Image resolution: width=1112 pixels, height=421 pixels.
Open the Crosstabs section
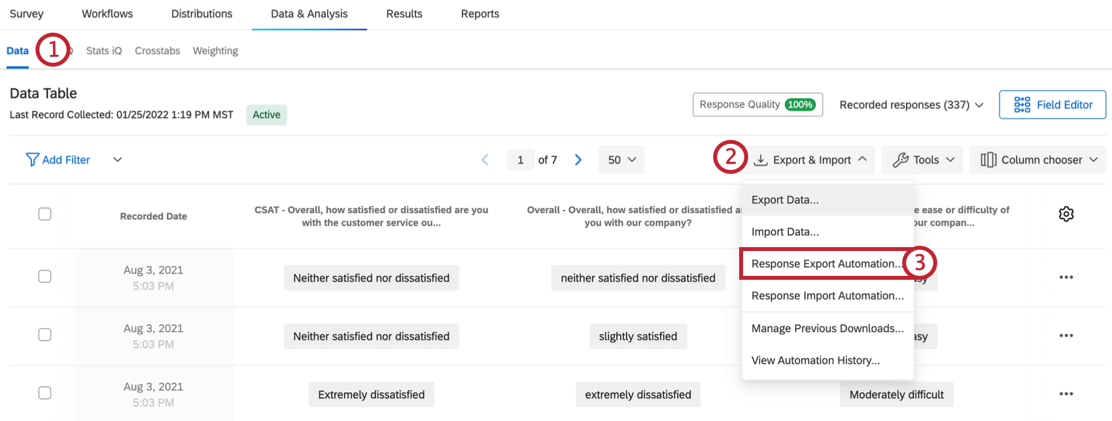pos(157,51)
